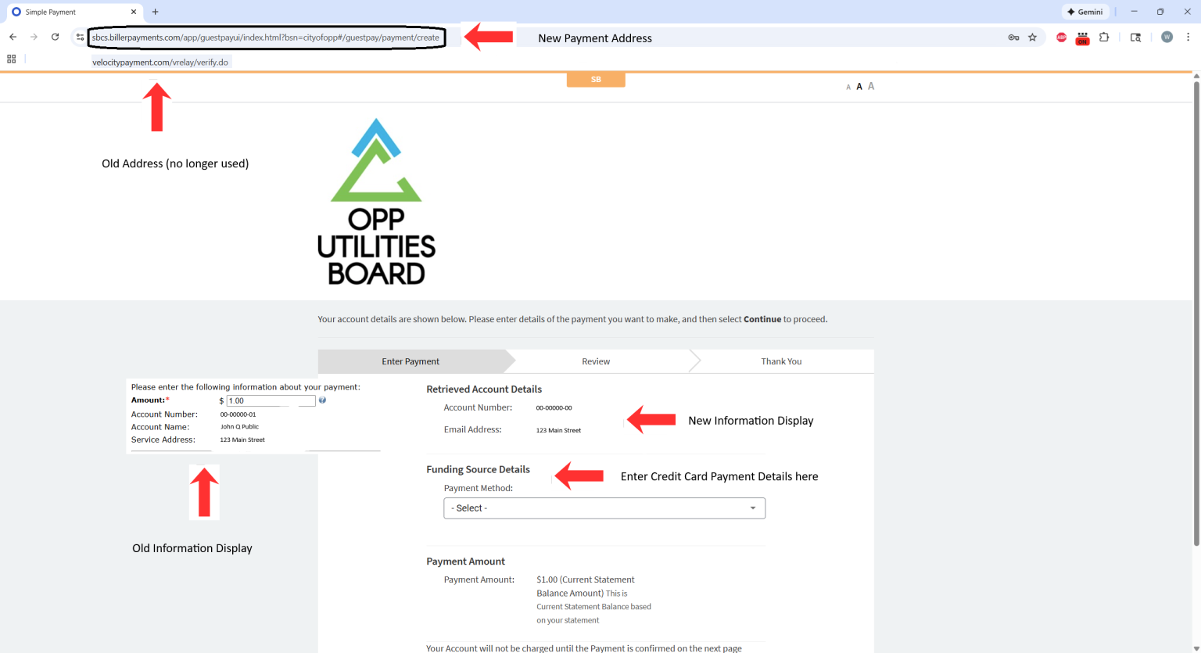Bookmark this page with the star icon
This screenshot has width=1201, height=653.
(1032, 38)
